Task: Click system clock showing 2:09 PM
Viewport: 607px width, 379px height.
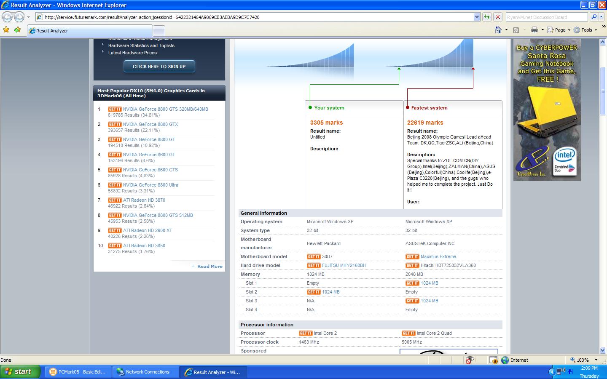Action: [x=589, y=368]
